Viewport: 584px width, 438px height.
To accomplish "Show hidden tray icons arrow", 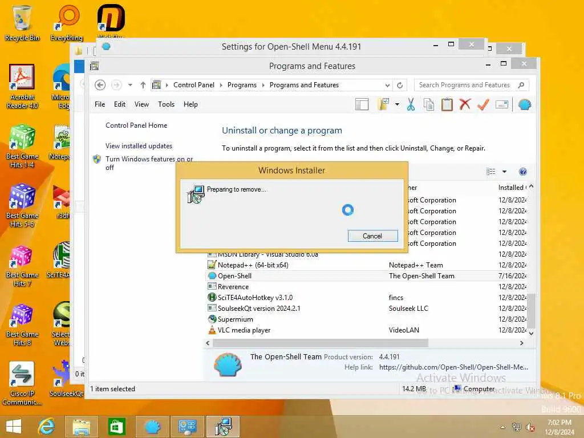I will tap(503, 427).
